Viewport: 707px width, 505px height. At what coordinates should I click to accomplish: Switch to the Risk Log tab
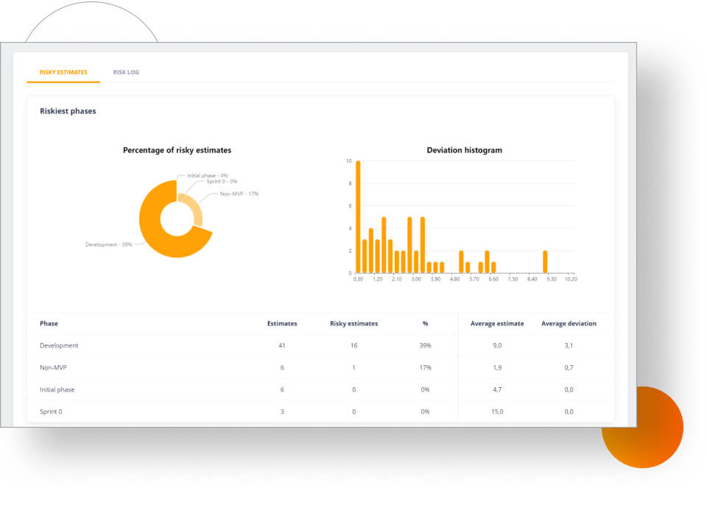click(126, 72)
